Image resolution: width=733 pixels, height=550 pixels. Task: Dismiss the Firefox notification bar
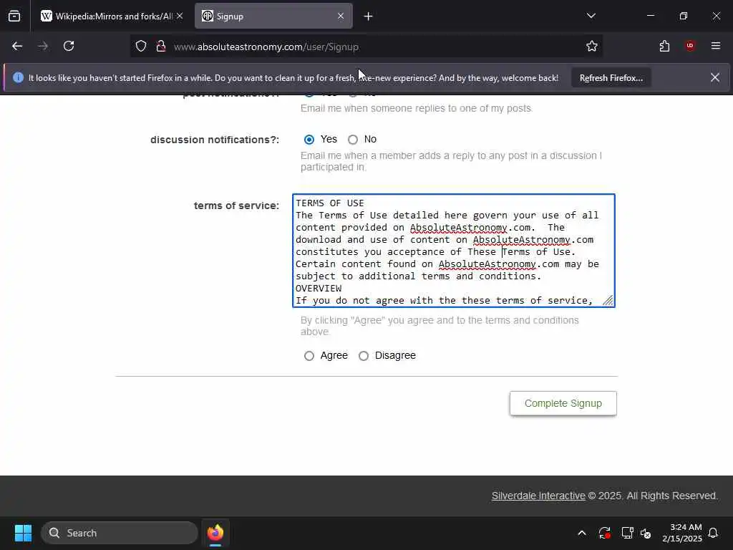[715, 77]
